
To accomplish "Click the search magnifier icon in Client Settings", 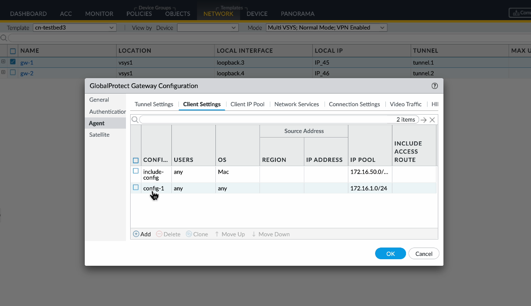I will tap(135, 120).
